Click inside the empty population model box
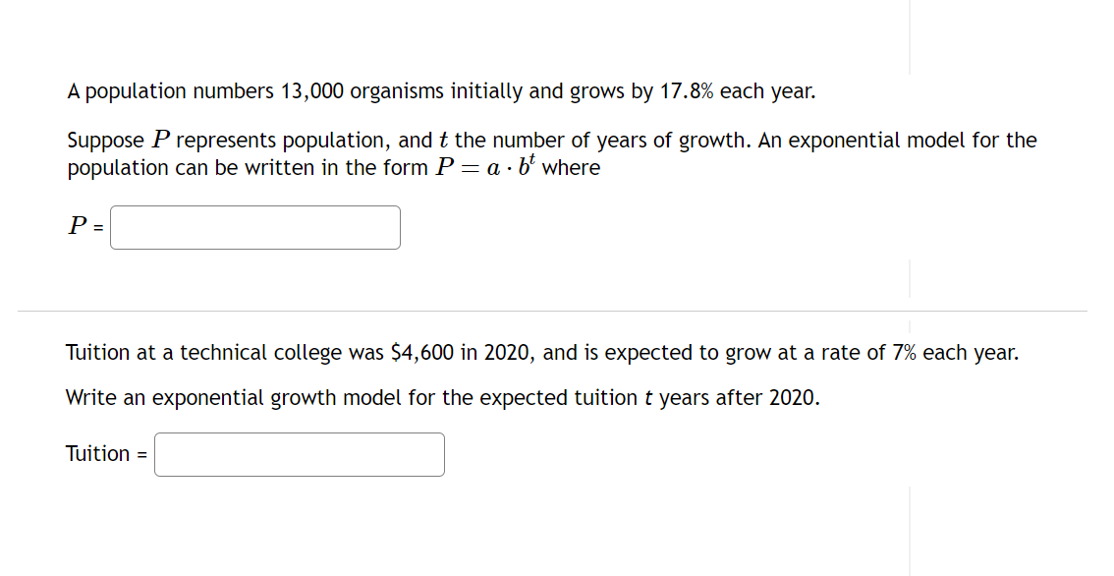 coord(254,227)
